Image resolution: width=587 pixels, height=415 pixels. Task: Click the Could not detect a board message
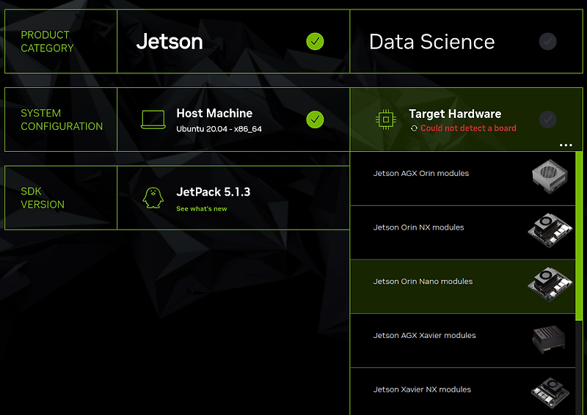[x=468, y=128]
